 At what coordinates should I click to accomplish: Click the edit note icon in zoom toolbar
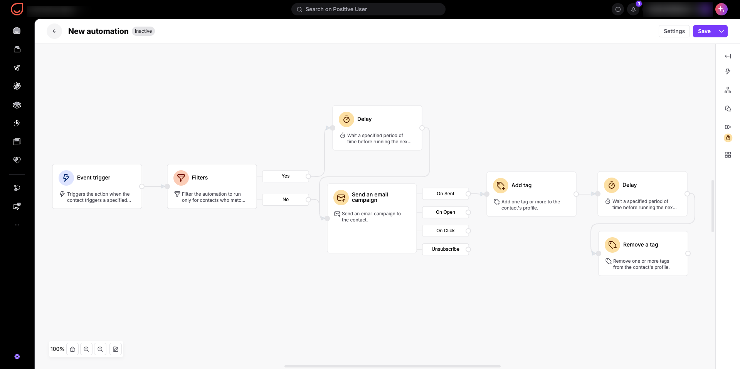click(116, 349)
